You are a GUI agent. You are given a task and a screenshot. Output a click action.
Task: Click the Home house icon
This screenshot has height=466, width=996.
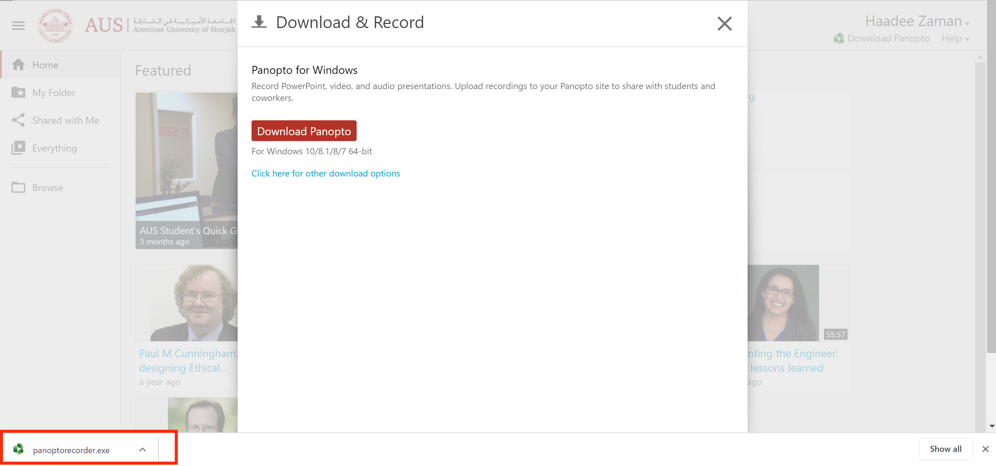tap(18, 64)
